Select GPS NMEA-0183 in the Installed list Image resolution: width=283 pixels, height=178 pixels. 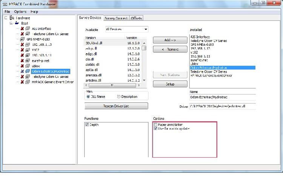(202, 45)
